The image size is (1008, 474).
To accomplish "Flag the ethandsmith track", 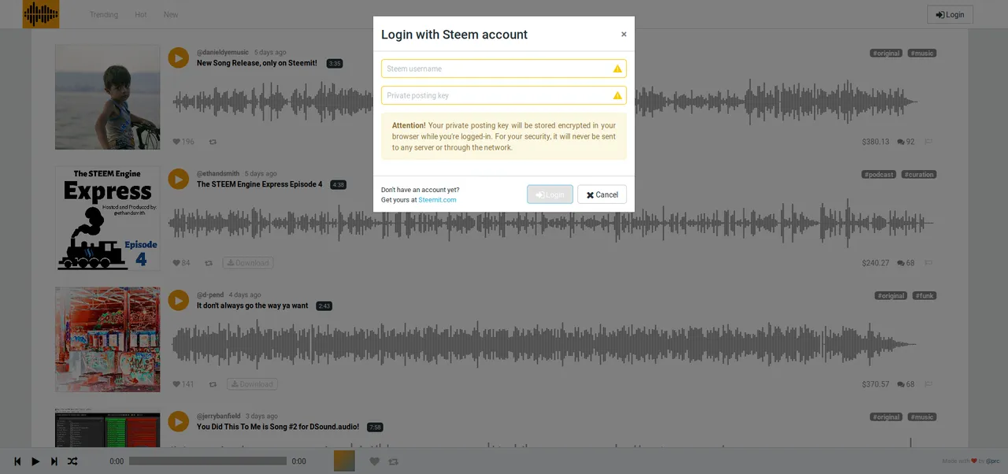I will coord(928,263).
